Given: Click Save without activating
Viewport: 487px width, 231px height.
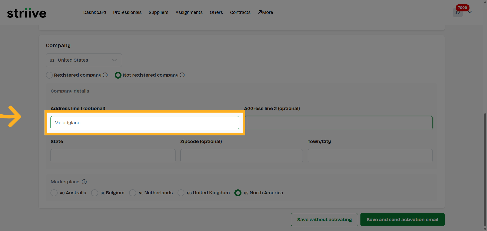Looking at the screenshot, I should point(324,219).
